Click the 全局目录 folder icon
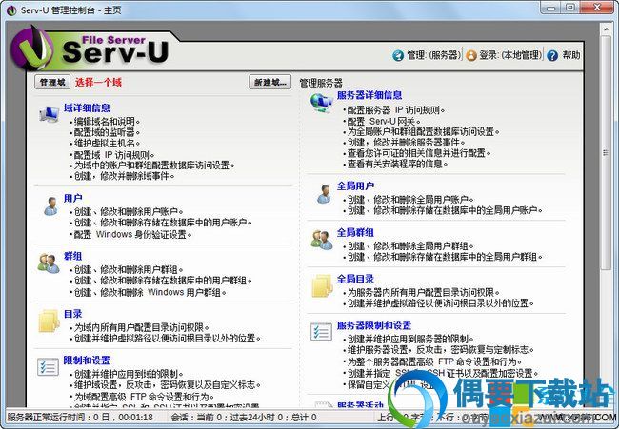Viewport: 619px width, 429px height. 322,286
